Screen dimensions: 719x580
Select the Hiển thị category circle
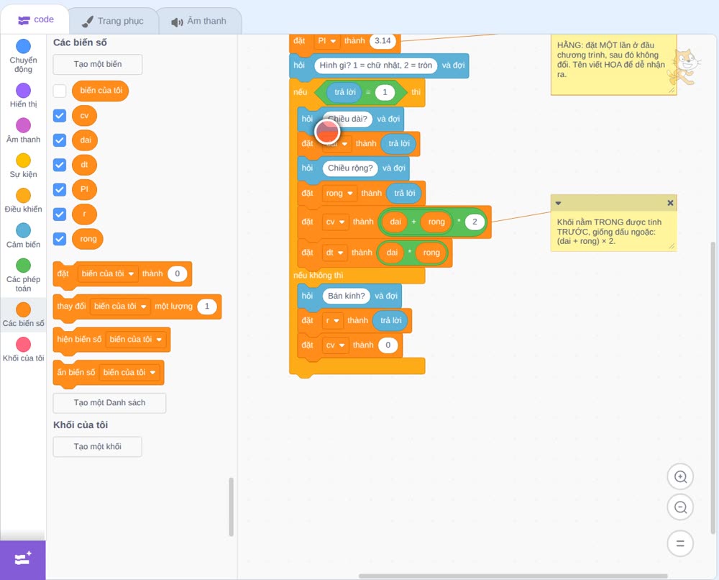(24, 91)
